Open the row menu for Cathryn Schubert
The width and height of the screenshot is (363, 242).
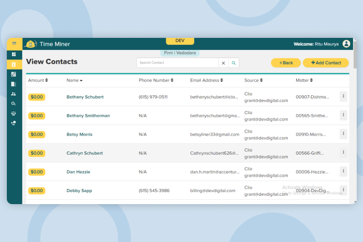click(344, 153)
